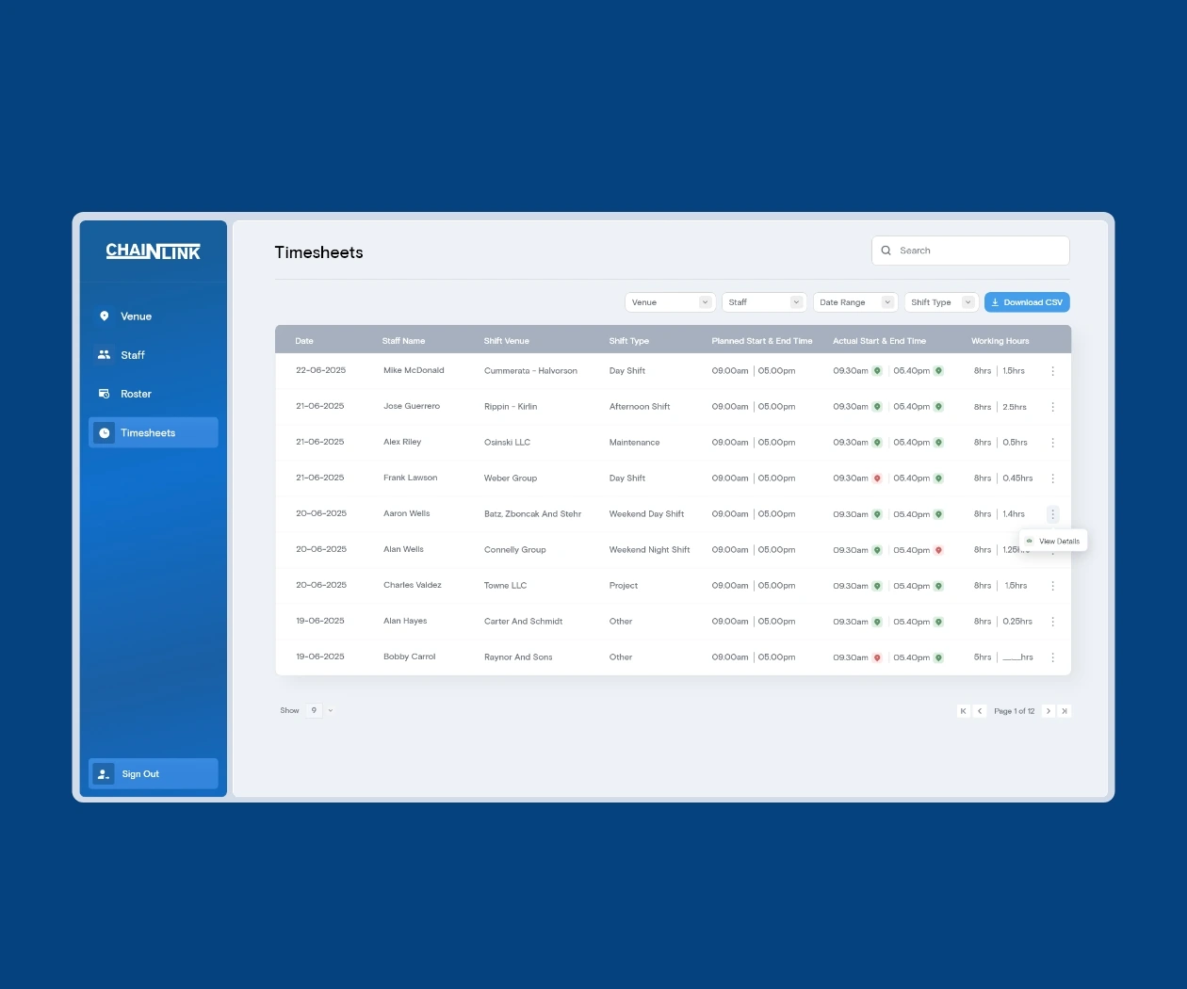The width and height of the screenshot is (1187, 989).
Task: Click the Shift Type column header
Action: (x=629, y=341)
